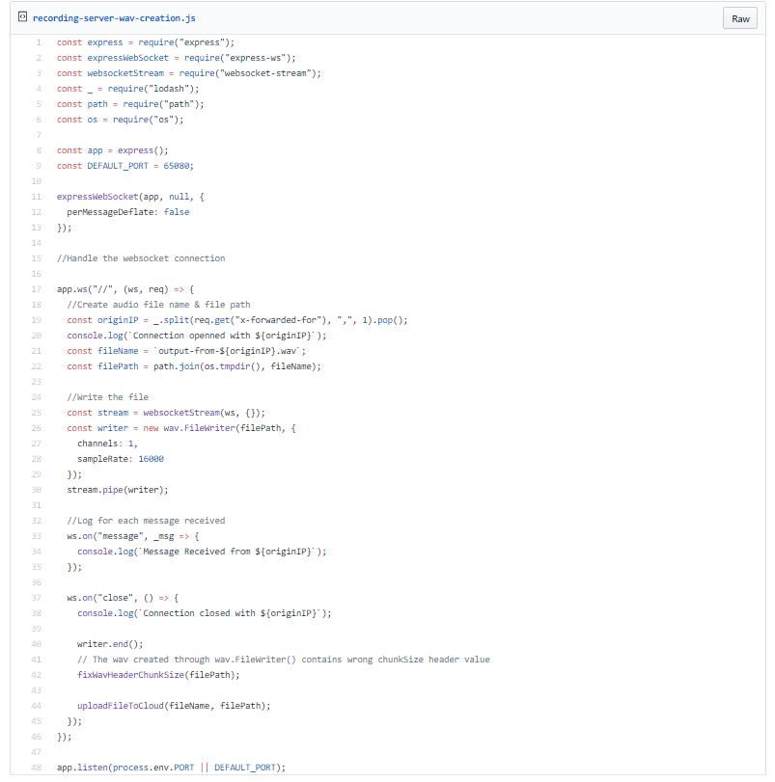Image resolution: width=775 pixels, height=782 pixels.
Task: Click the writer.end() call
Action: pyautogui.click(x=110, y=644)
